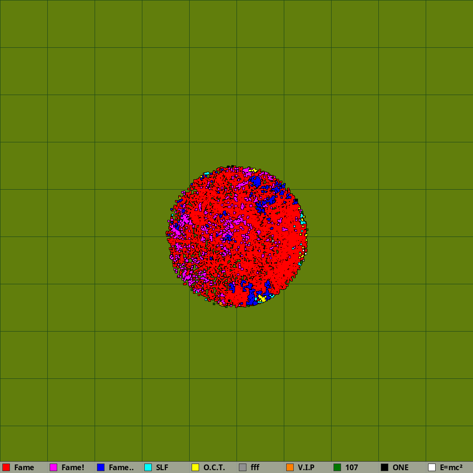
Task: Click the gray fff legend swatch
Action: (243, 467)
